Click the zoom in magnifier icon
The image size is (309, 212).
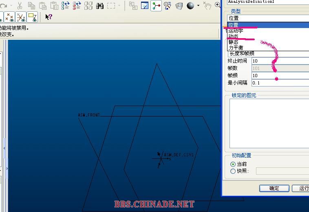coord(218,5)
